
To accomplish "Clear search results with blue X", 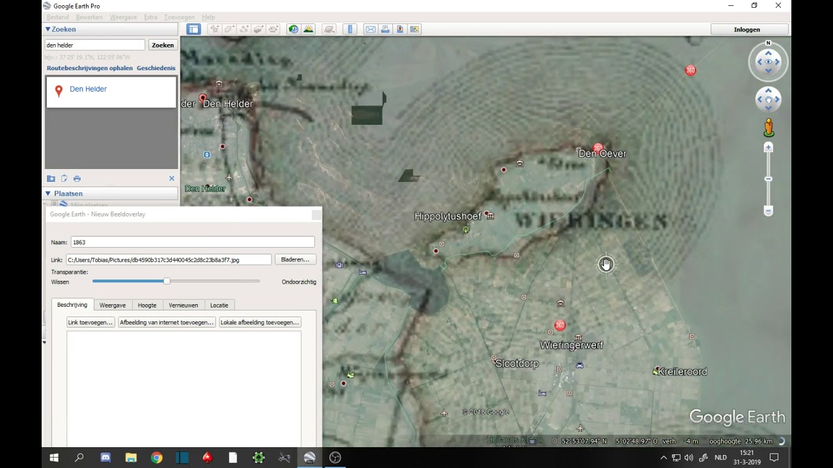I will [172, 179].
